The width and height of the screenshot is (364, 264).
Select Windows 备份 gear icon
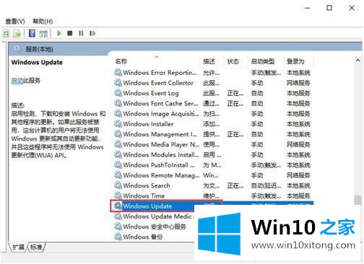tap(118, 237)
